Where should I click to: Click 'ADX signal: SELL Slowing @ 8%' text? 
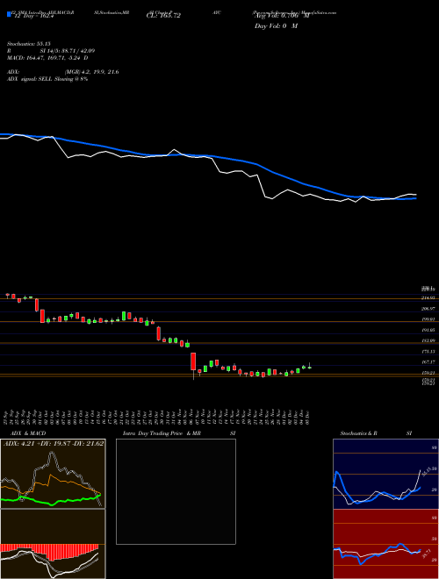click(47, 79)
